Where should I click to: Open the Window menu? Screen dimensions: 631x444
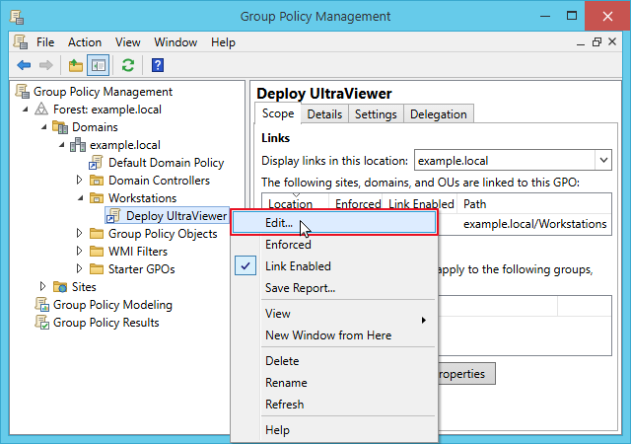pos(175,42)
